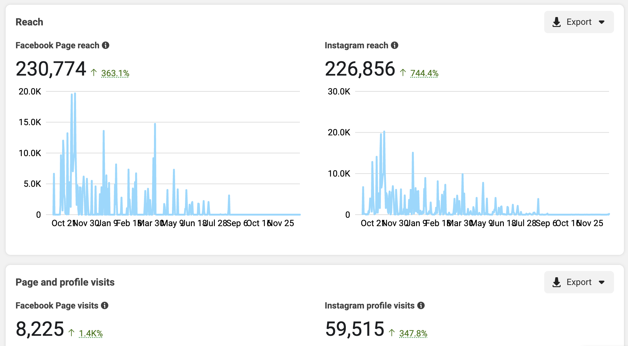Click the 744.4% change link
This screenshot has height=346, width=628.
424,73
